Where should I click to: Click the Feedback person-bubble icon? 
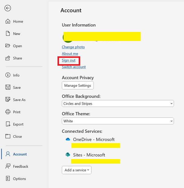pos(8,166)
